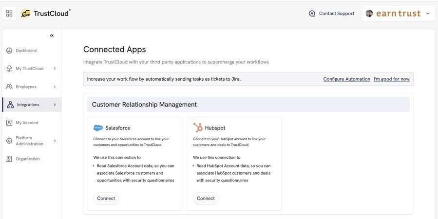Viewport: 438px width, 219px height.
Task: Click the 'Read Salesforce Account data' bullet
Action: click(x=135, y=173)
